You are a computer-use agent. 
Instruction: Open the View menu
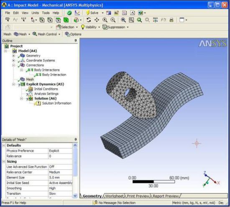click(x=25, y=13)
